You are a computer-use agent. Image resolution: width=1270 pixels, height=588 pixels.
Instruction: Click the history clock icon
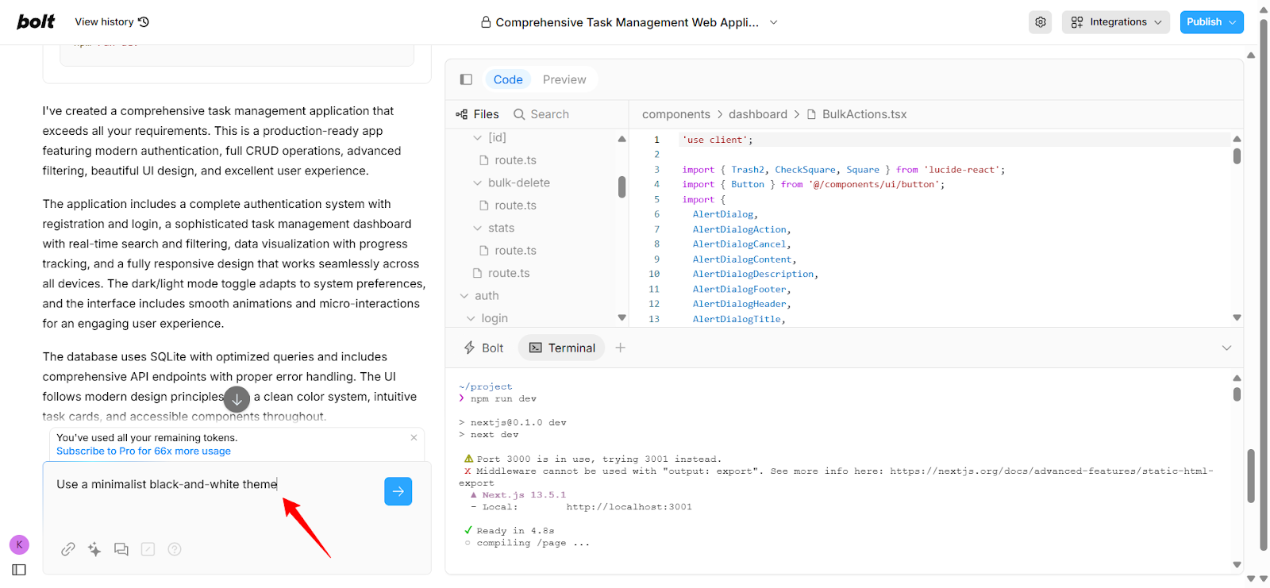tap(144, 21)
